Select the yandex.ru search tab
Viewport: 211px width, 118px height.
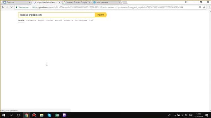pos(46,2)
